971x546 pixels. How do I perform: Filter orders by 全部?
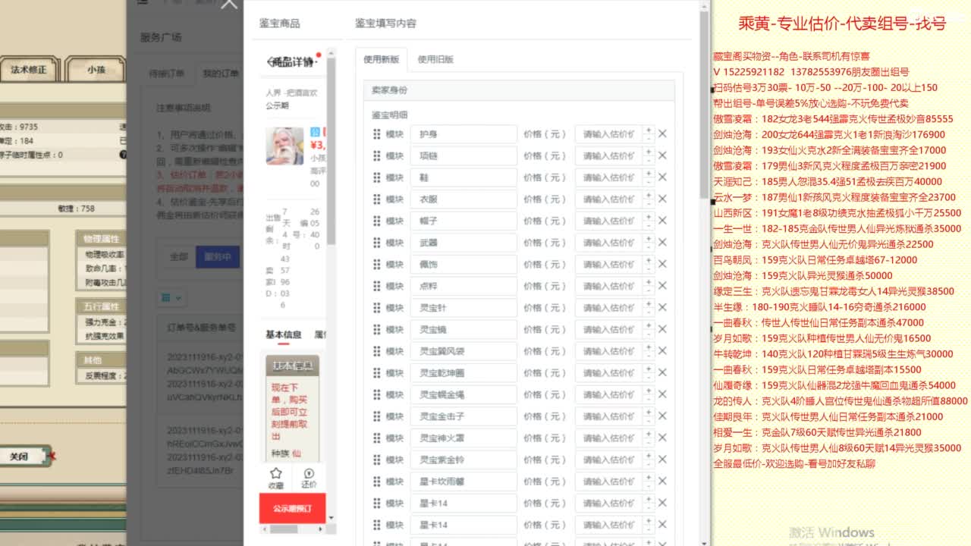coord(179,256)
